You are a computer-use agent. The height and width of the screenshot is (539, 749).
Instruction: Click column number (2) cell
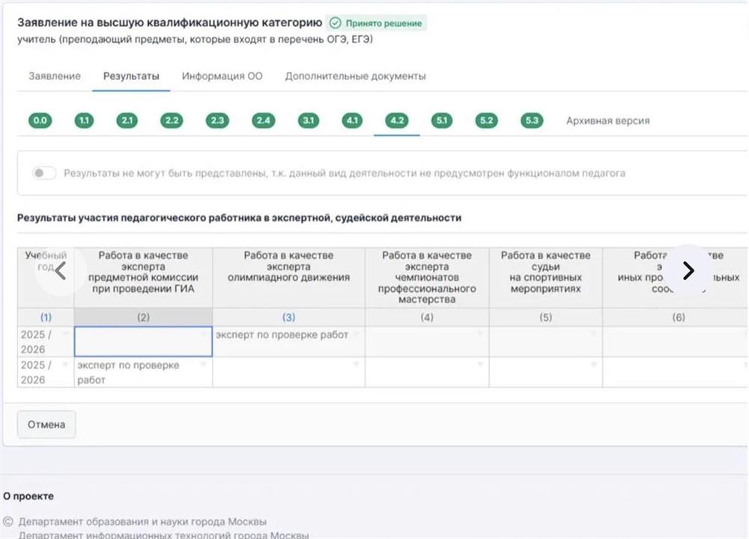143,317
